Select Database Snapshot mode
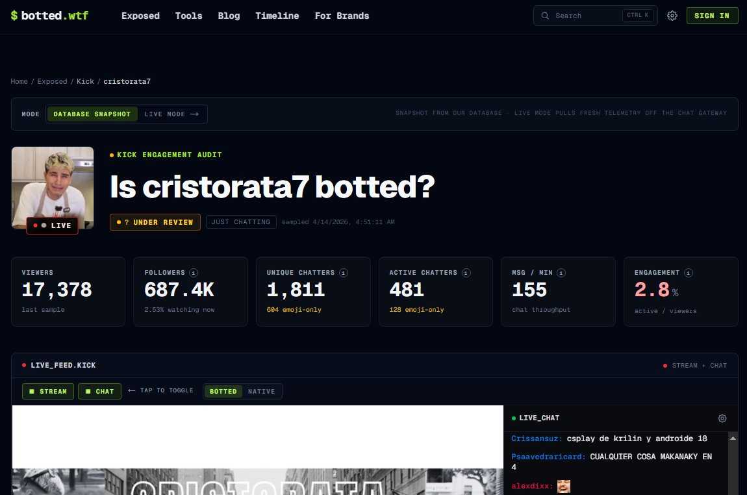This screenshot has width=747, height=495. (92, 114)
